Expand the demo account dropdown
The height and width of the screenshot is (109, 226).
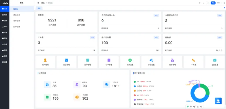coord(219,3)
